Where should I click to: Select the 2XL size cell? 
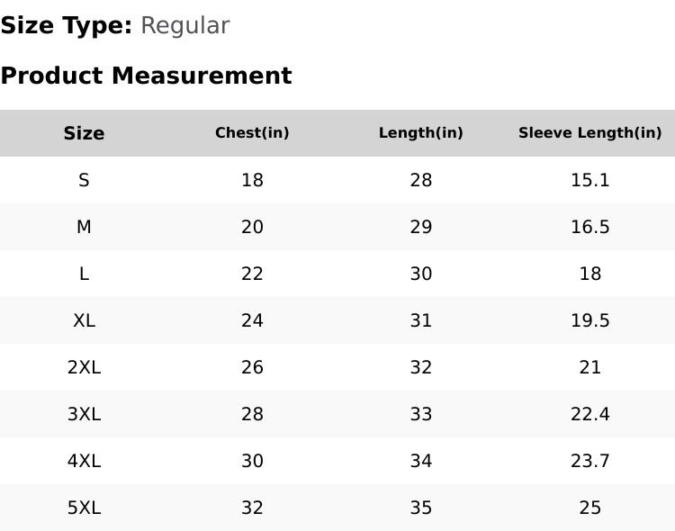pos(84,367)
